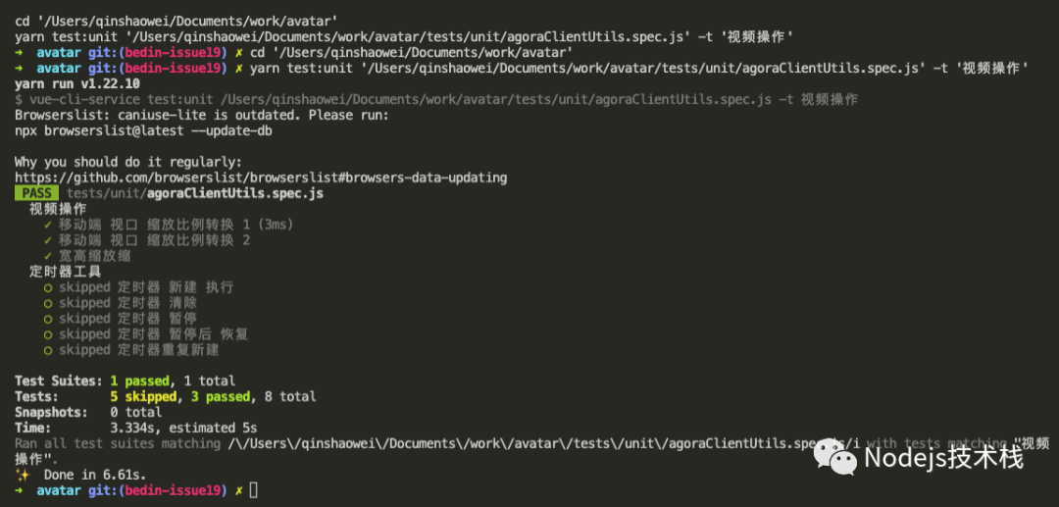
Task: Click the checkmark beside 移动端 视口 缩放比例转换 1
Action: (x=48, y=225)
